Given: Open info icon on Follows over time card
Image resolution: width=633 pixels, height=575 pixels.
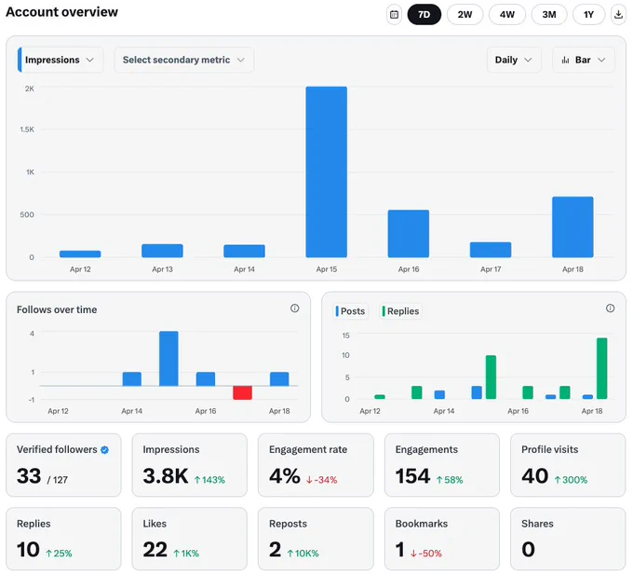Looking at the screenshot, I should tap(295, 308).
